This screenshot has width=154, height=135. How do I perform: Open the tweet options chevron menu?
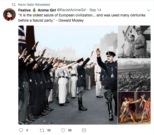148,10
